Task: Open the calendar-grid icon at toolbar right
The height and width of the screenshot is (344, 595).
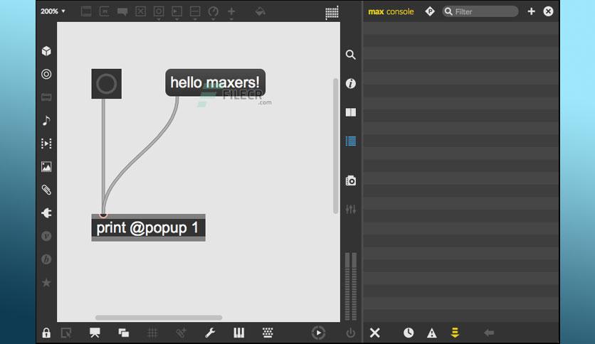Action: pos(332,13)
